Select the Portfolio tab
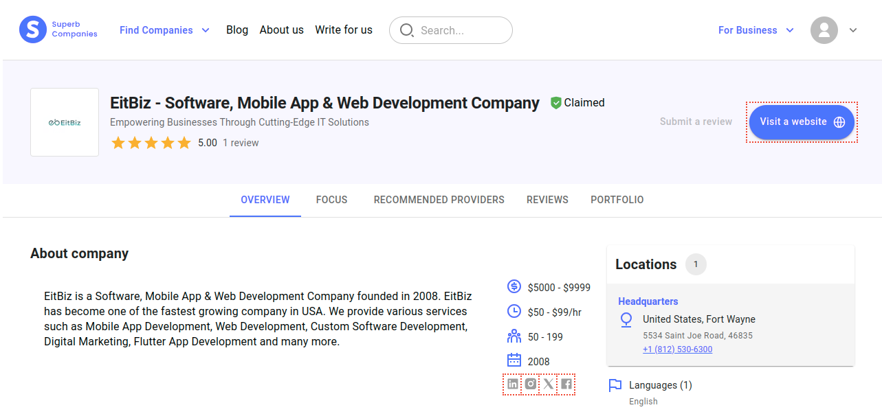The image size is (882, 414). tap(617, 200)
